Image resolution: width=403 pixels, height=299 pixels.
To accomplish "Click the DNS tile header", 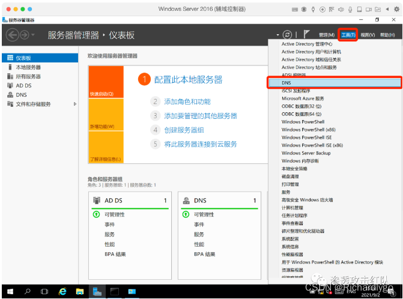I will pos(219,201).
